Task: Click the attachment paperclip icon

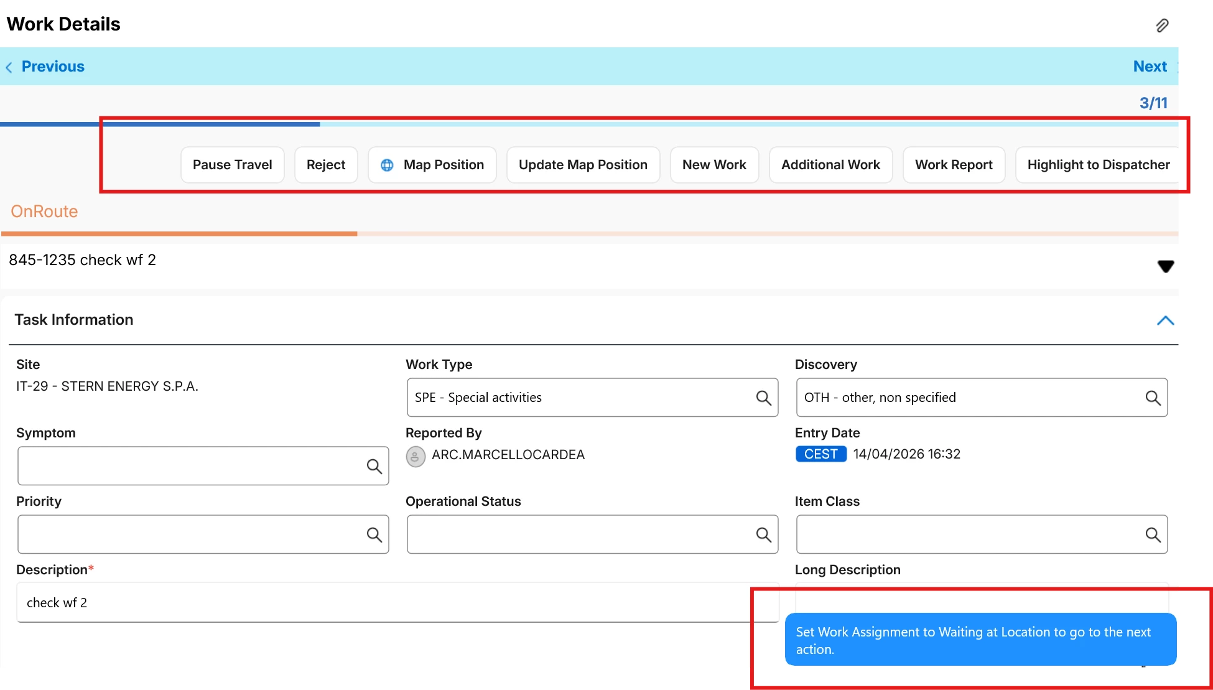Action: point(1161,26)
